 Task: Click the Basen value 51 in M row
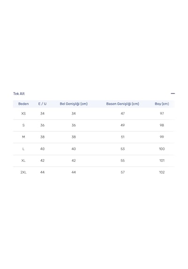pos(123,137)
